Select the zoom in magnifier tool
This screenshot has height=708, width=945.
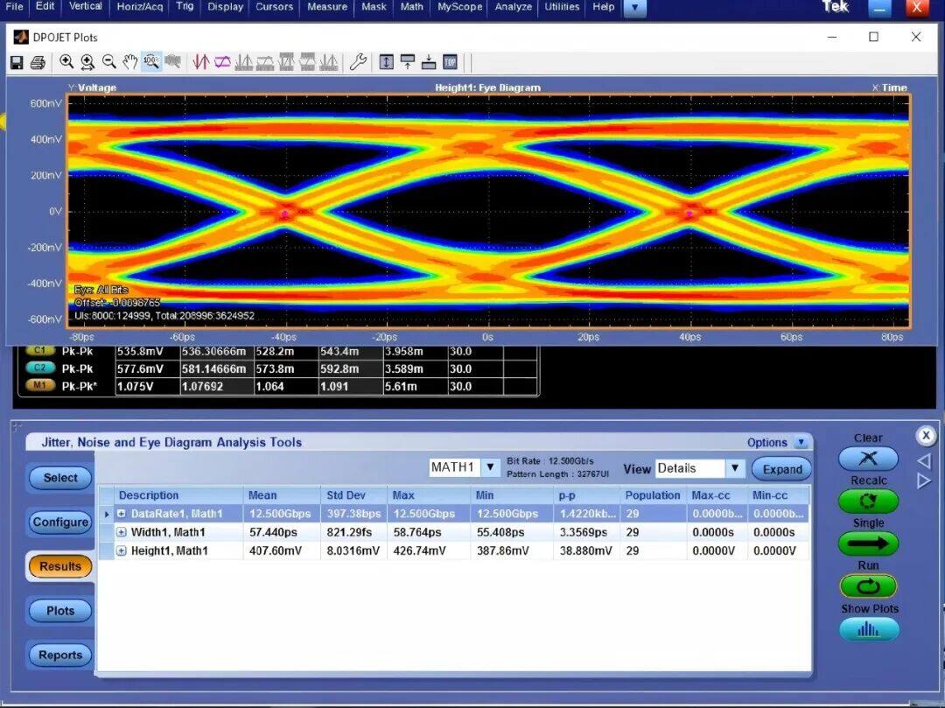[x=66, y=61]
